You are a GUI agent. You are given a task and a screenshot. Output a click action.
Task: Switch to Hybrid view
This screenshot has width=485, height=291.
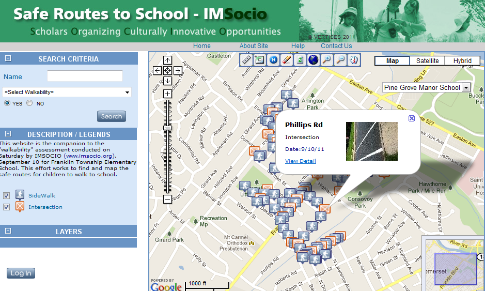pos(462,61)
